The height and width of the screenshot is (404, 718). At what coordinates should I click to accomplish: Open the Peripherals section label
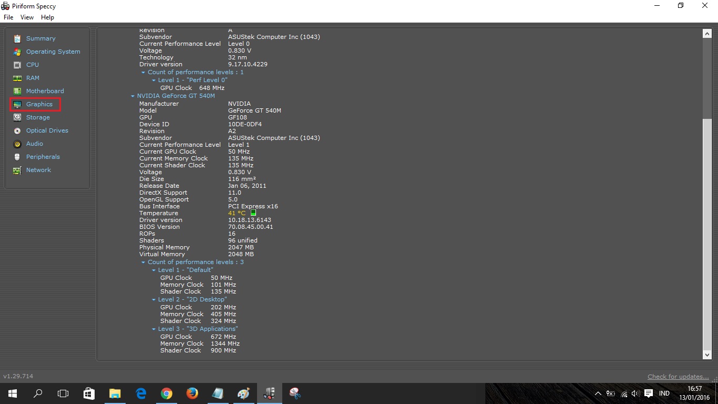coord(43,157)
